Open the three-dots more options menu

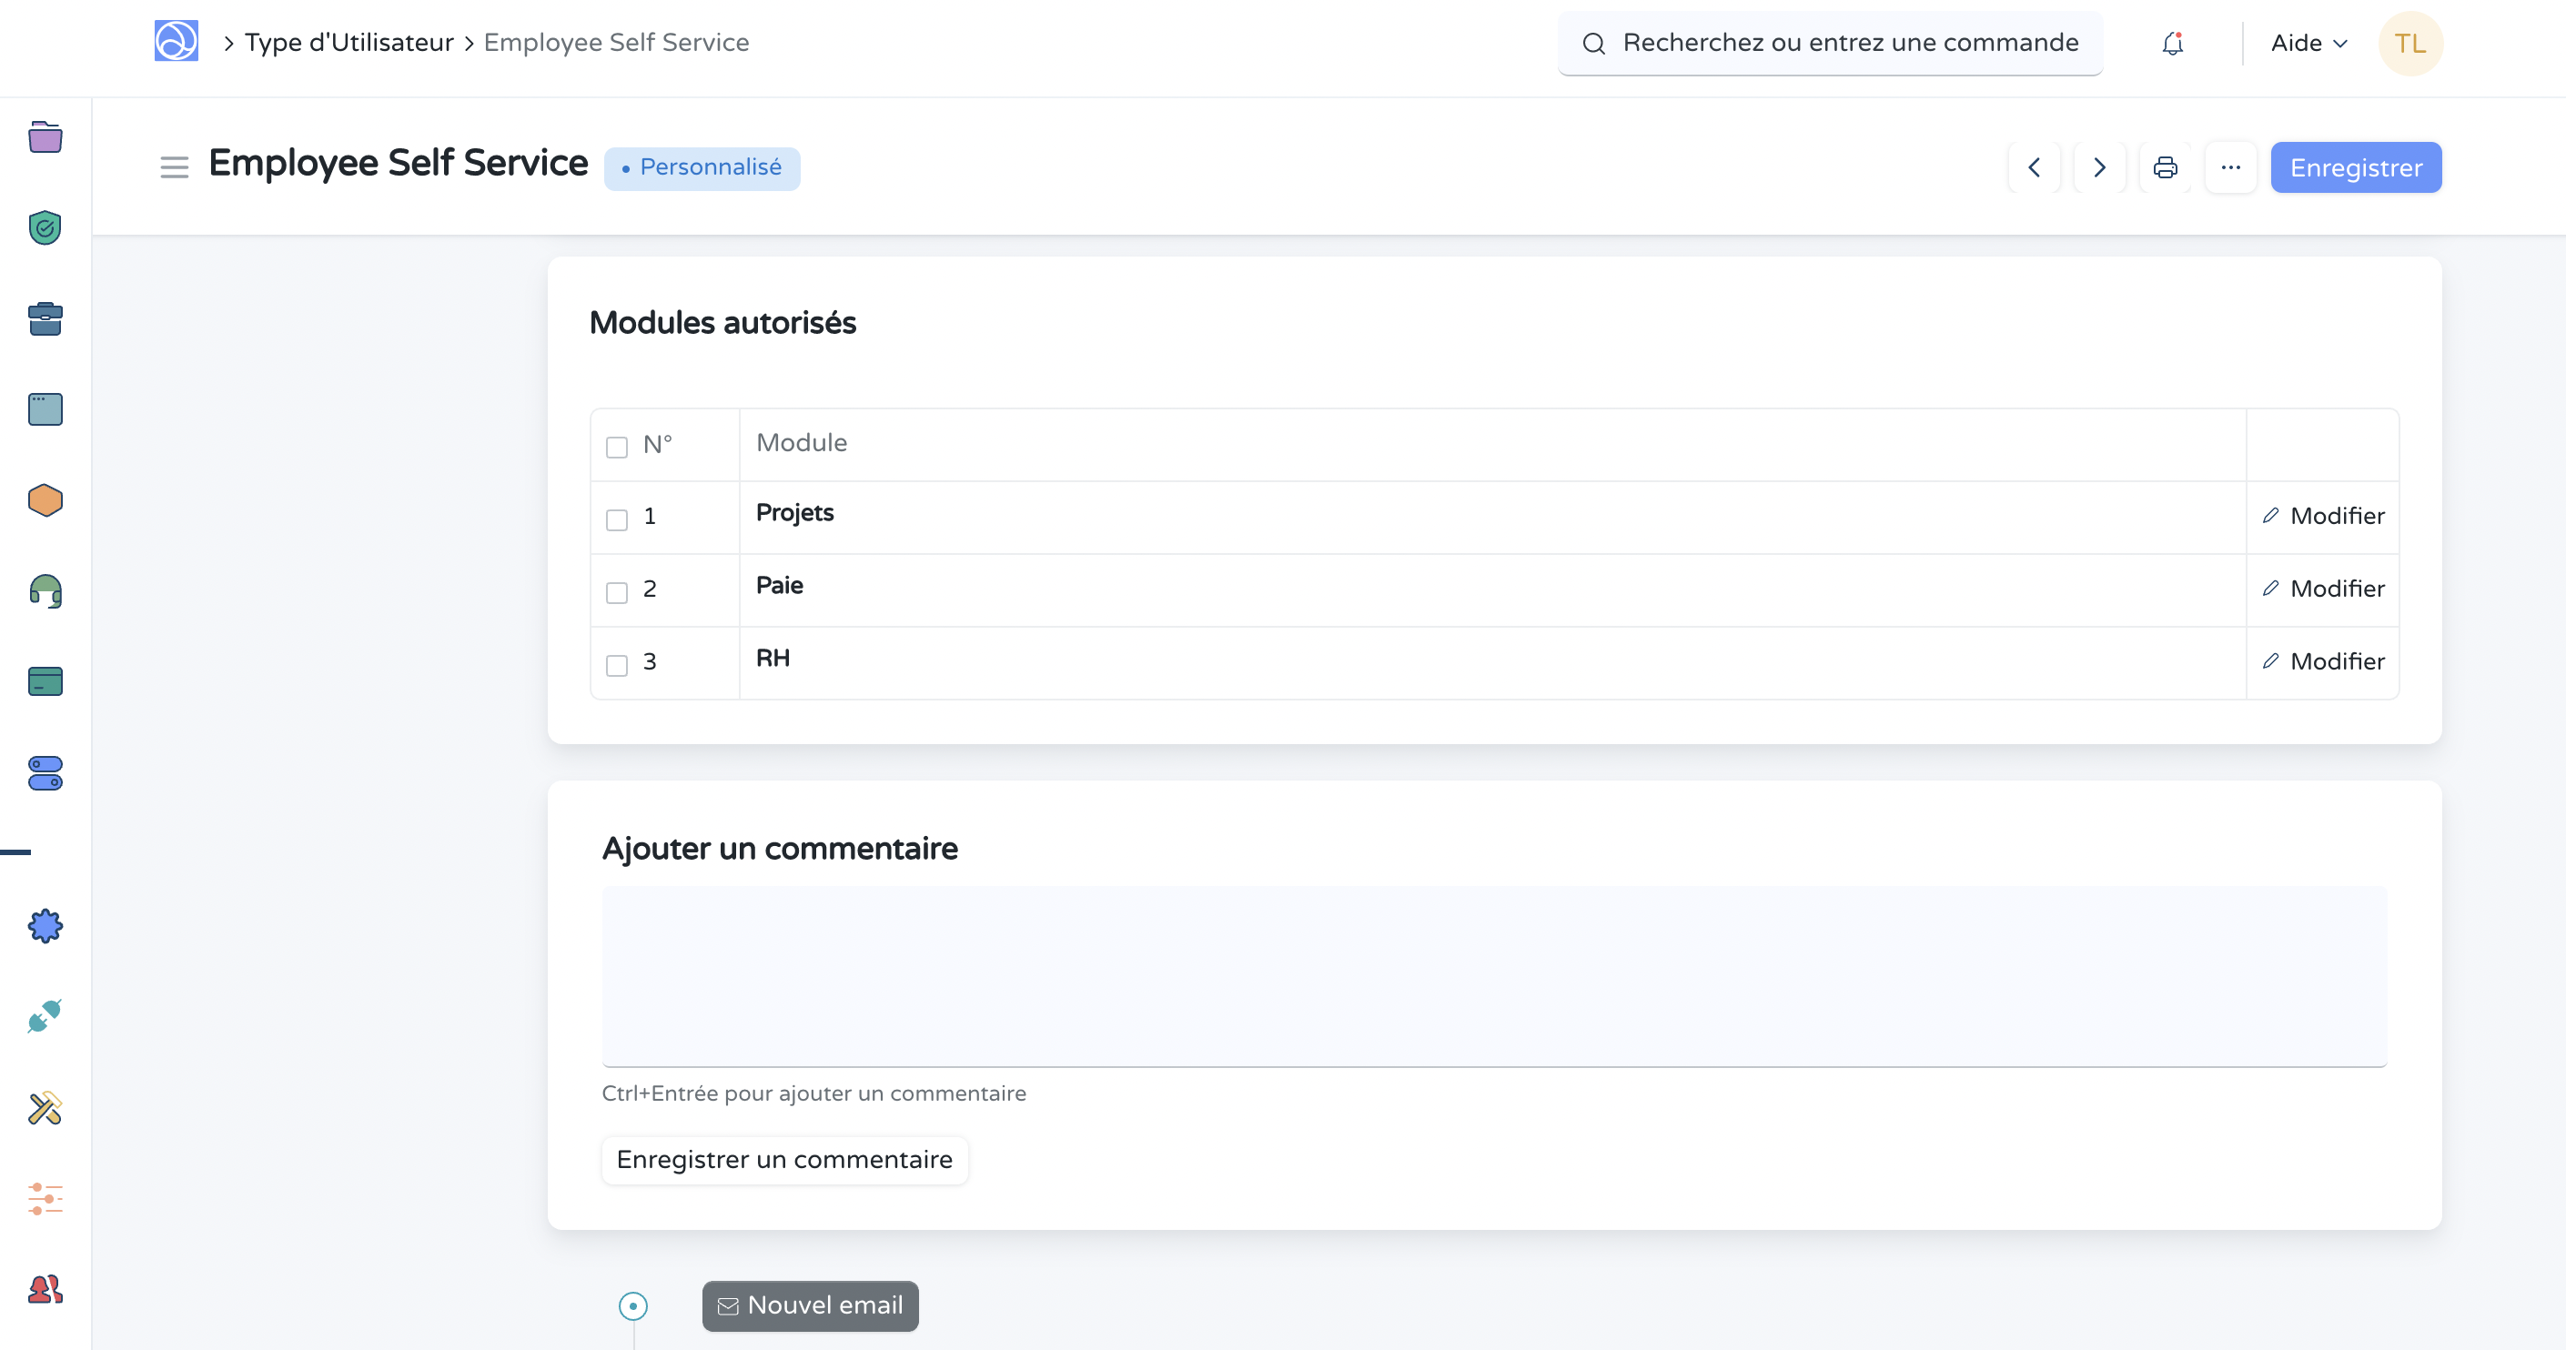(2230, 167)
